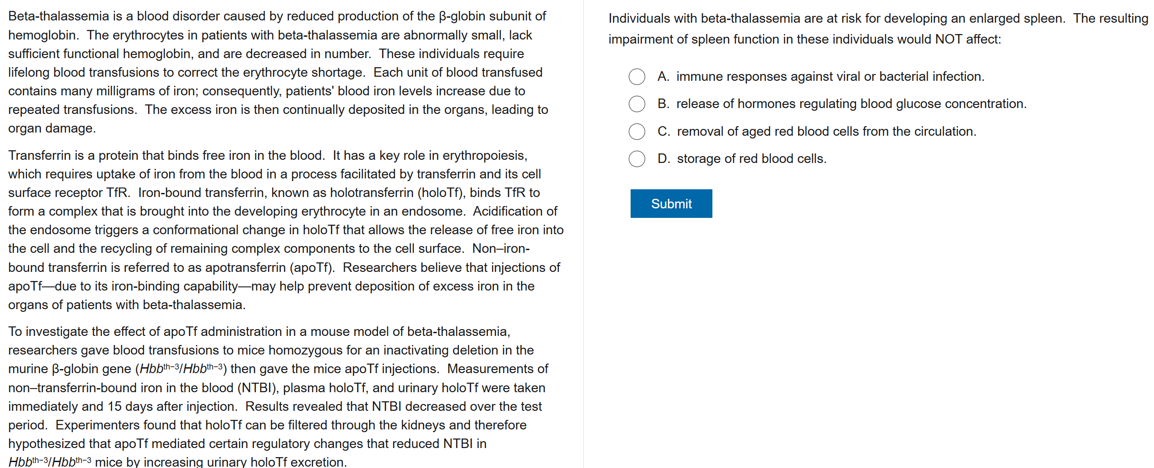Click the blue Submit button
1154x468 pixels.
point(671,204)
